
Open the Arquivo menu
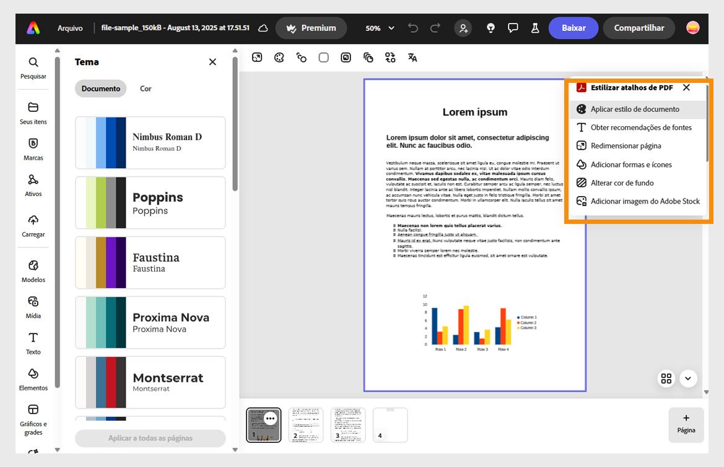(70, 28)
